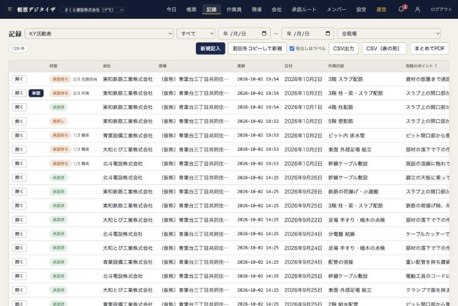
Task: Click the end date 年/月/日 field
Action: (308, 34)
